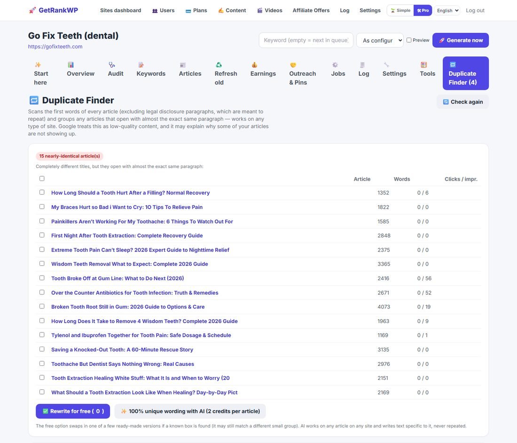Screen dimensions: 517x443
Task: Click the handshake icon above Outreach & Pins
Action: point(293,64)
